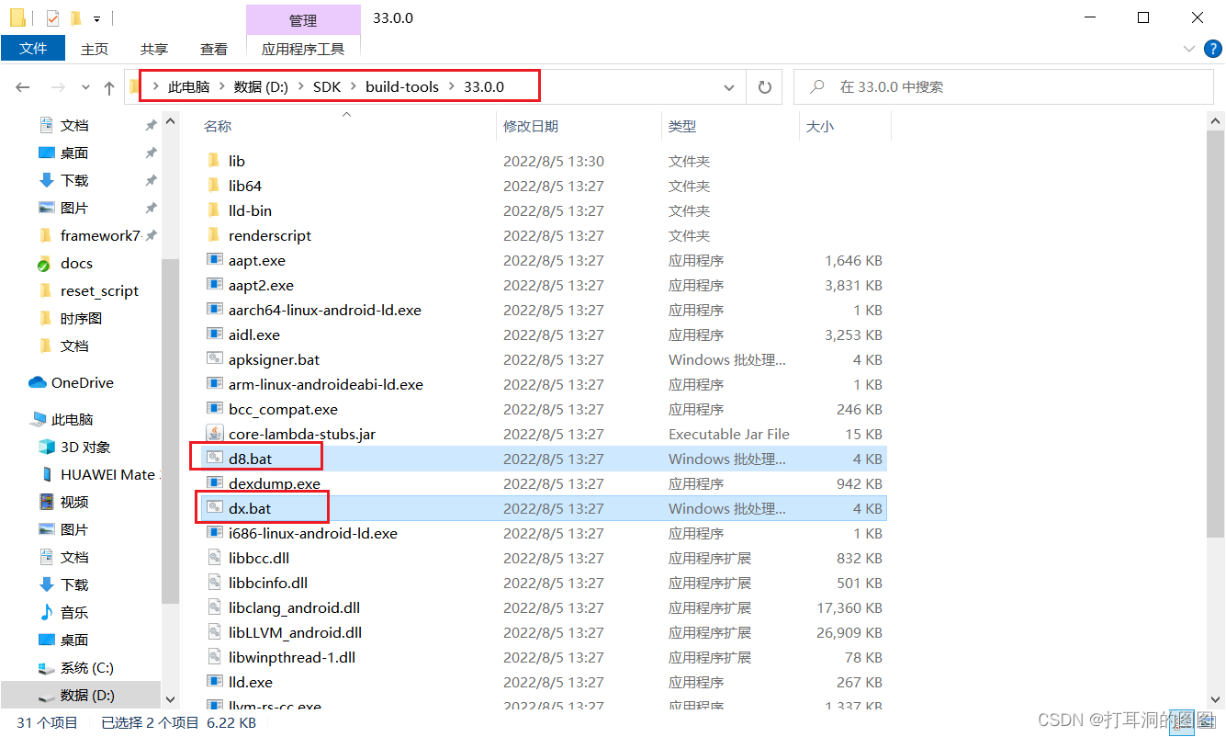Click the 数据 (D:) breadcrumb segment

point(261,87)
